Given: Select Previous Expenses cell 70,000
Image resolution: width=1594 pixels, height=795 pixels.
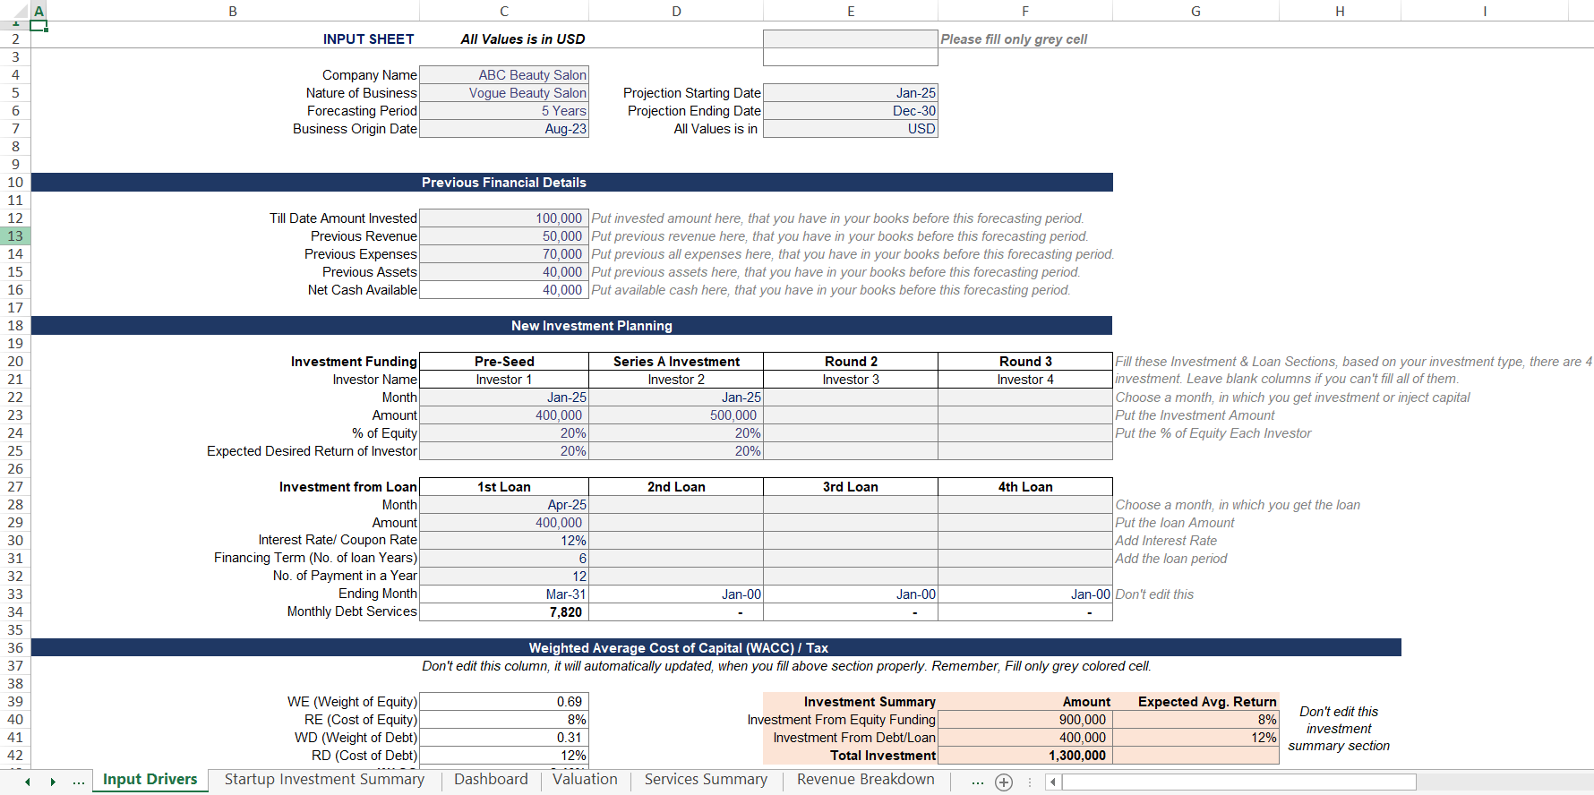Looking at the screenshot, I should 504,254.
